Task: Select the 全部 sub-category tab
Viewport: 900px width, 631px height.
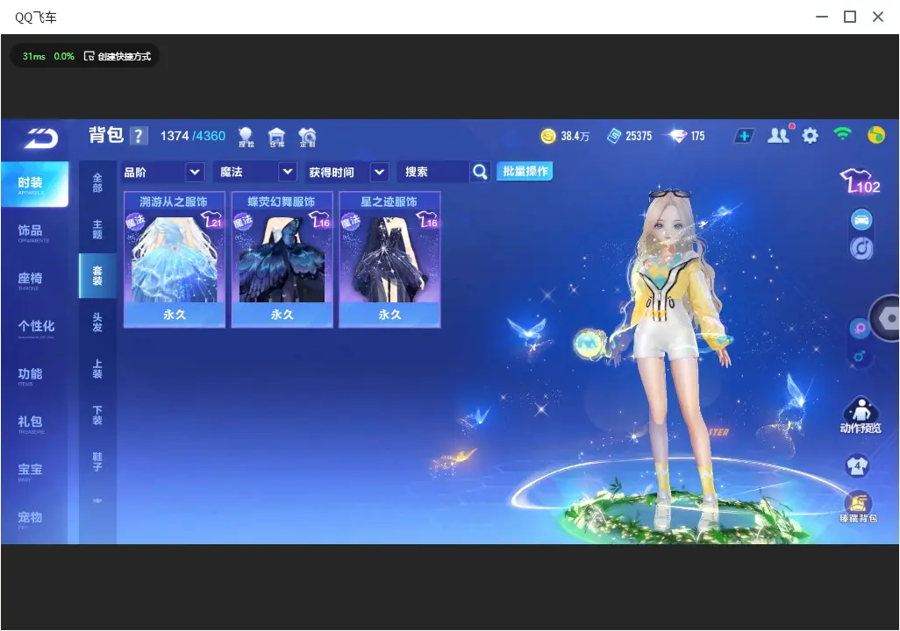Action: 97,183
